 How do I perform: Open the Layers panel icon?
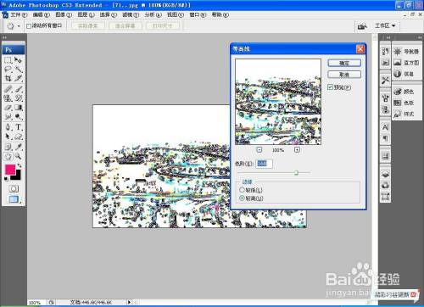(x=385, y=175)
